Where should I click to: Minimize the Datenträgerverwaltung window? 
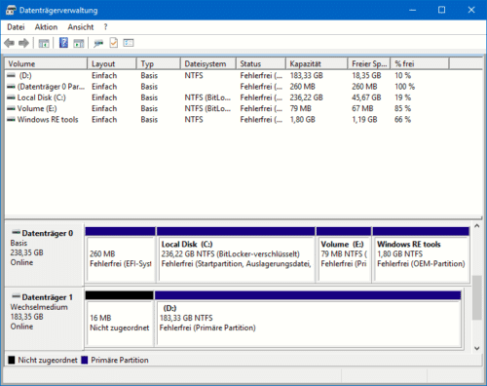click(x=413, y=10)
